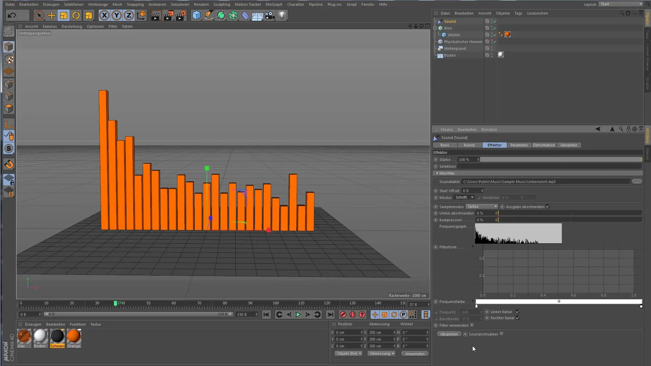Image resolution: width=651 pixels, height=366 pixels.
Task: Select the Rotate tool
Action: point(76,15)
